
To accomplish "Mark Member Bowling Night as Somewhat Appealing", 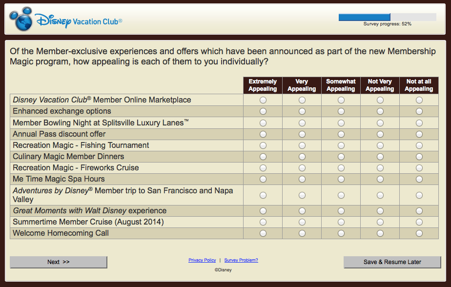I will [341, 123].
